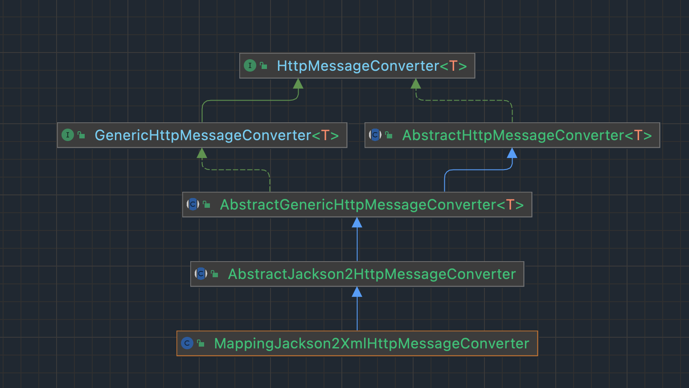Select the AbstractHttpMessageConverter<T> name text

527,135
